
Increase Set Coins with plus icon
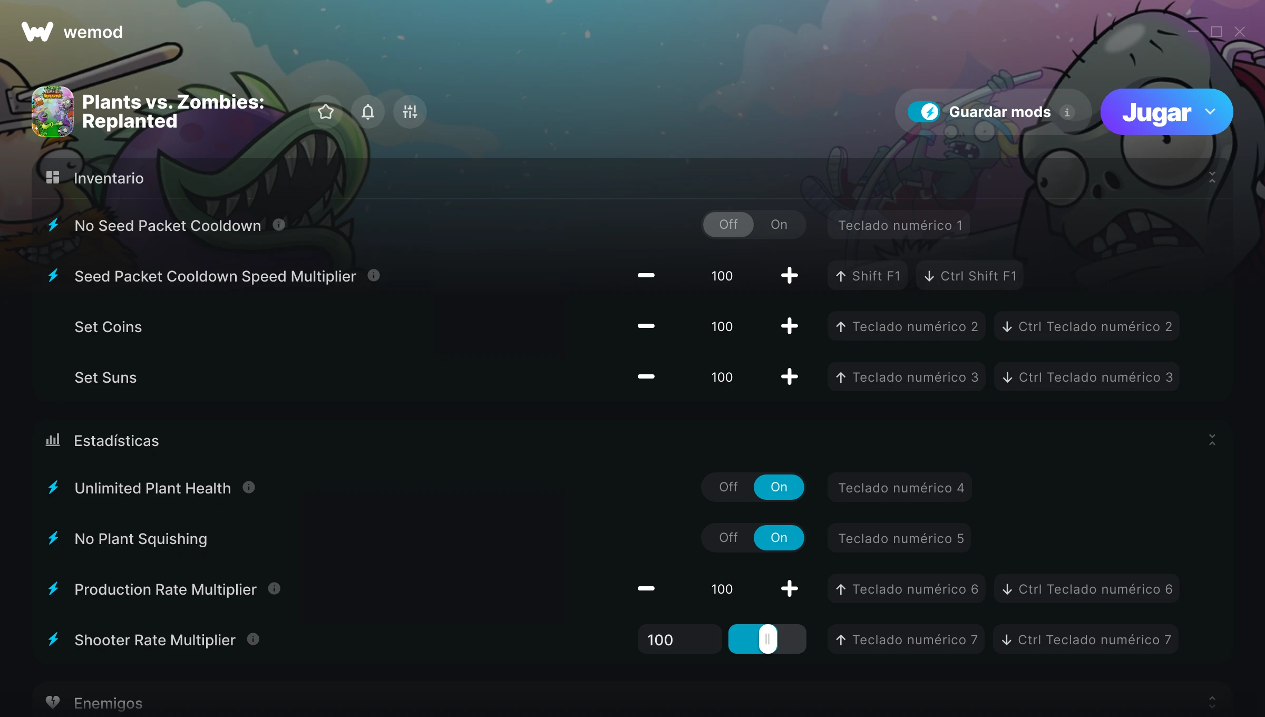(789, 326)
